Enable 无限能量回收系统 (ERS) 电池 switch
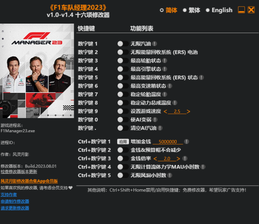Viewport: 259px width, 224px height. [123, 52]
